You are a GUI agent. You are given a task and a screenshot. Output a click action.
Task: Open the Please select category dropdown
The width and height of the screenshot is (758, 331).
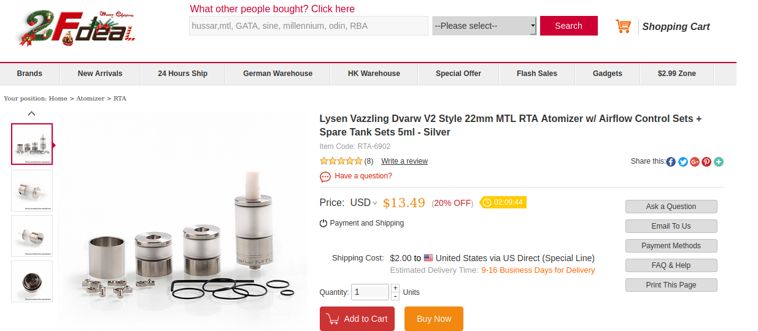(x=484, y=26)
